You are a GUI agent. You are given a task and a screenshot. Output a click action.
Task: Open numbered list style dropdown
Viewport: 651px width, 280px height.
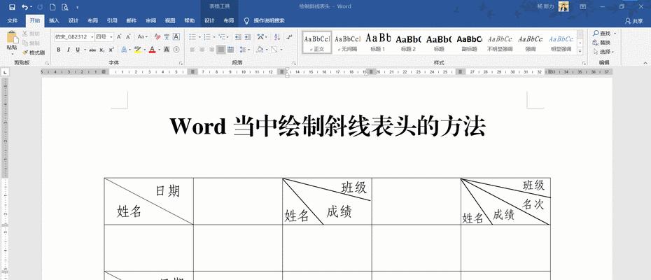click(x=213, y=37)
